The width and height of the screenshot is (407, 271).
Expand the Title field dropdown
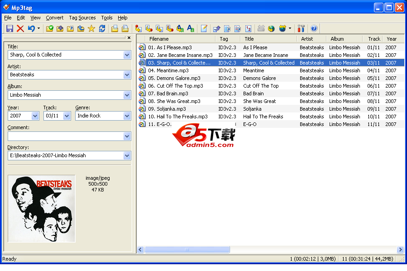[x=127, y=55]
